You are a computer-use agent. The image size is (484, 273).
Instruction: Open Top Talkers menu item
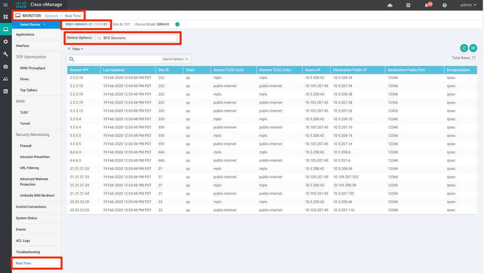28,90
